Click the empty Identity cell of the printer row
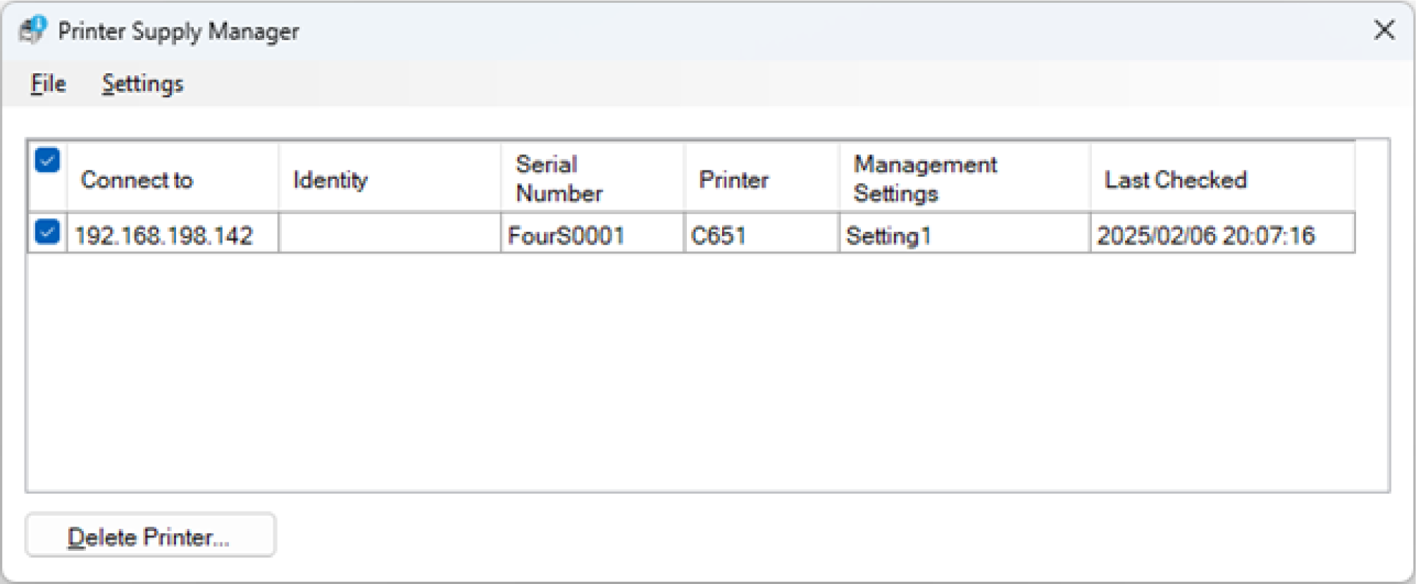 pyautogui.click(x=390, y=234)
